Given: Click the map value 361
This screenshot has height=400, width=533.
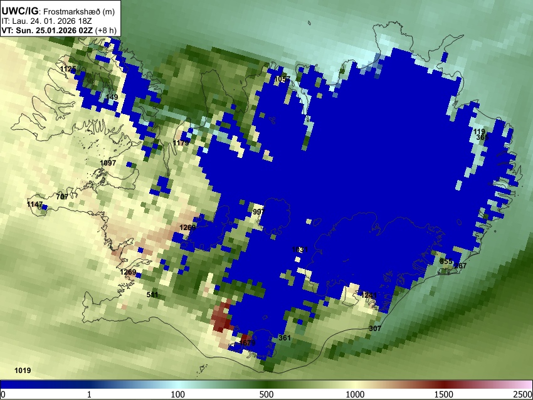Looking at the screenshot, I should (285, 337).
